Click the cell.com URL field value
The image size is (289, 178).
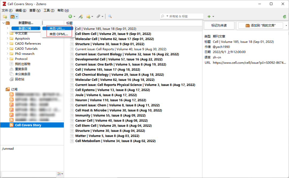click(x=249, y=63)
